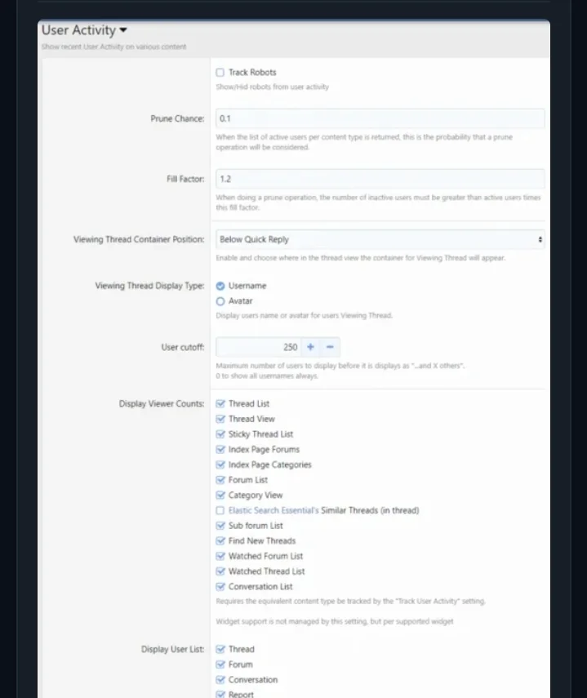Disable Forum in Display User List
Viewport: 587px width, 698px height.
pos(220,665)
